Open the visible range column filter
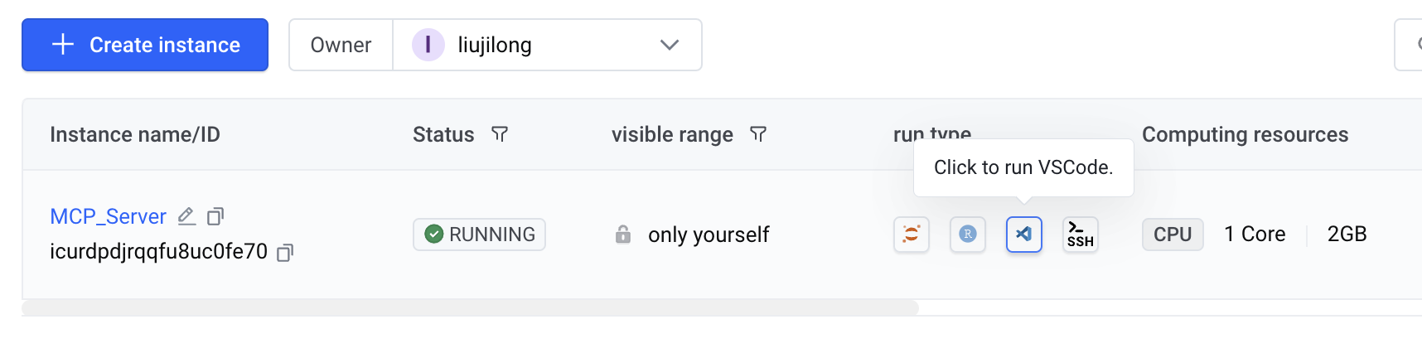 758,134
